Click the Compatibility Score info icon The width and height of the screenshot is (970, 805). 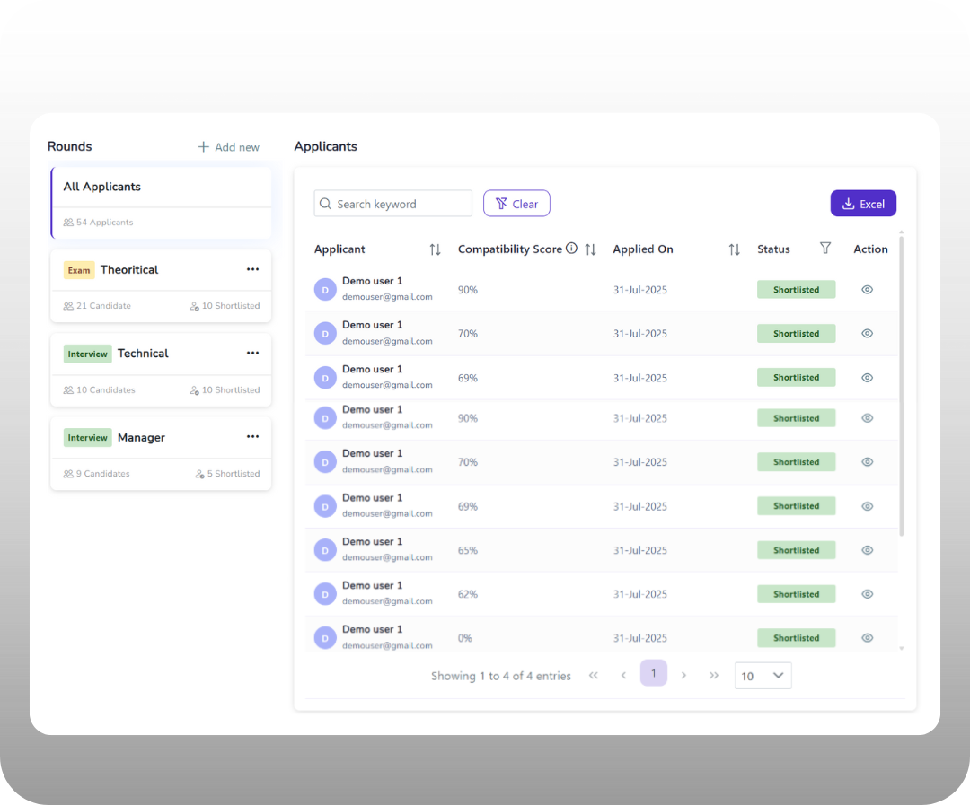click(x=571, y=249)
